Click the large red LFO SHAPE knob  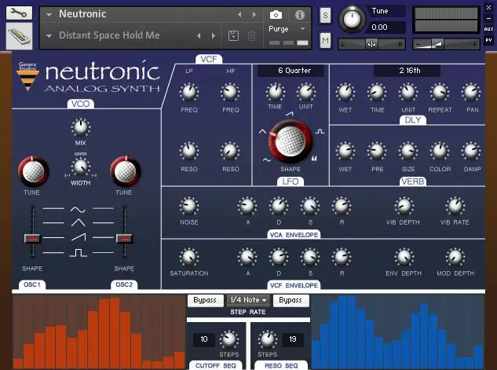pos(291,141)
